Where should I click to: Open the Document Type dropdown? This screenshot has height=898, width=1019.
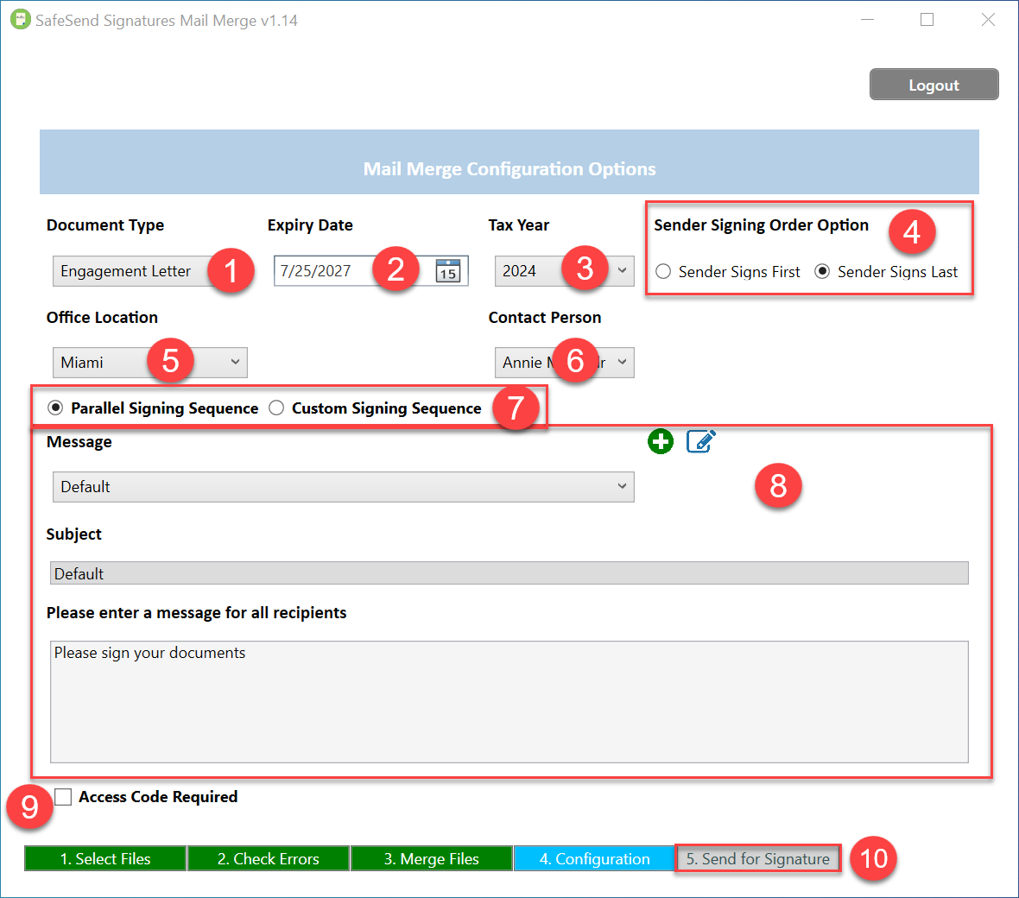click(150, 271)
